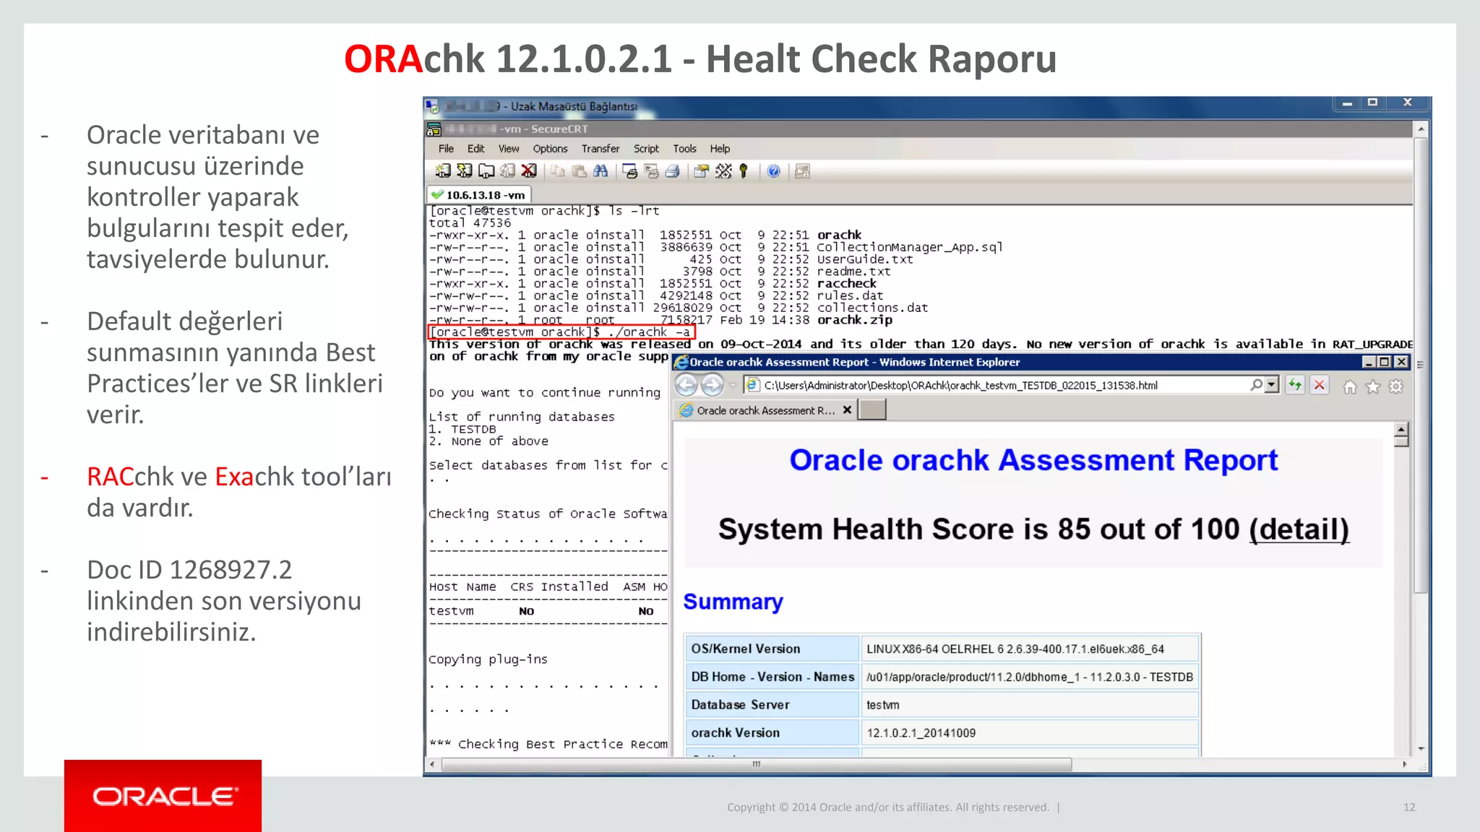Click the Print Screen icon

pos(630,171)
